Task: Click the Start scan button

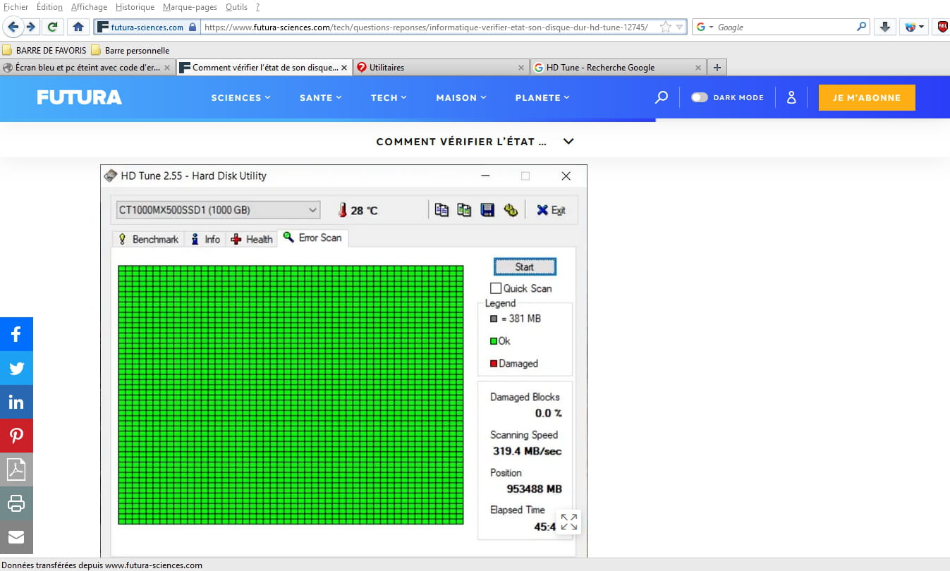Action: coord(525,266)
